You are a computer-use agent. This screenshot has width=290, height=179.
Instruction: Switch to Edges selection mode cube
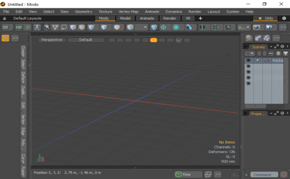point(104,27)
